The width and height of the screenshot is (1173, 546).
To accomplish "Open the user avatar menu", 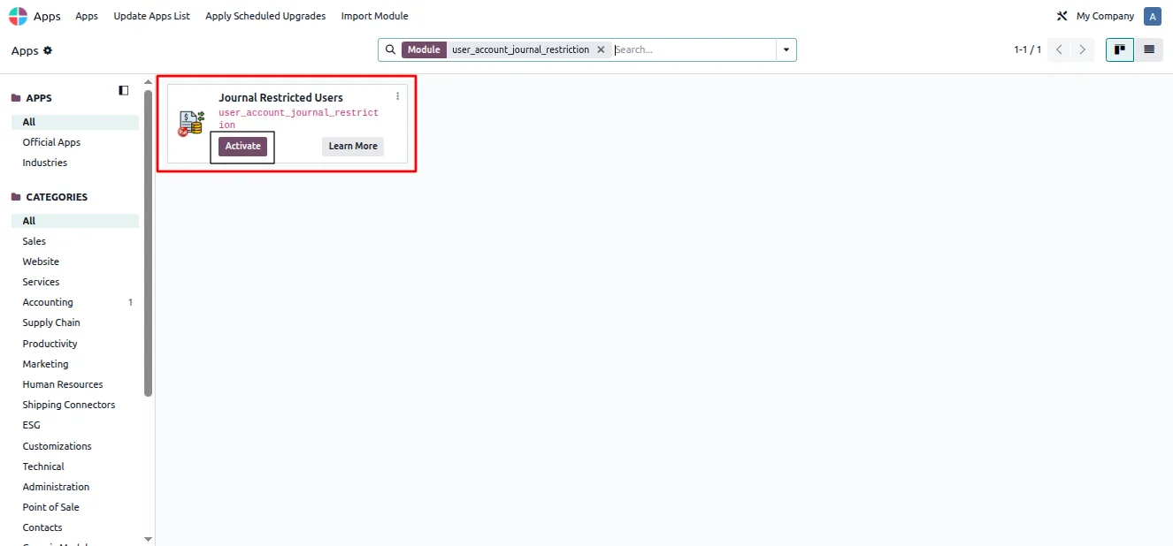I will 1152,16.
